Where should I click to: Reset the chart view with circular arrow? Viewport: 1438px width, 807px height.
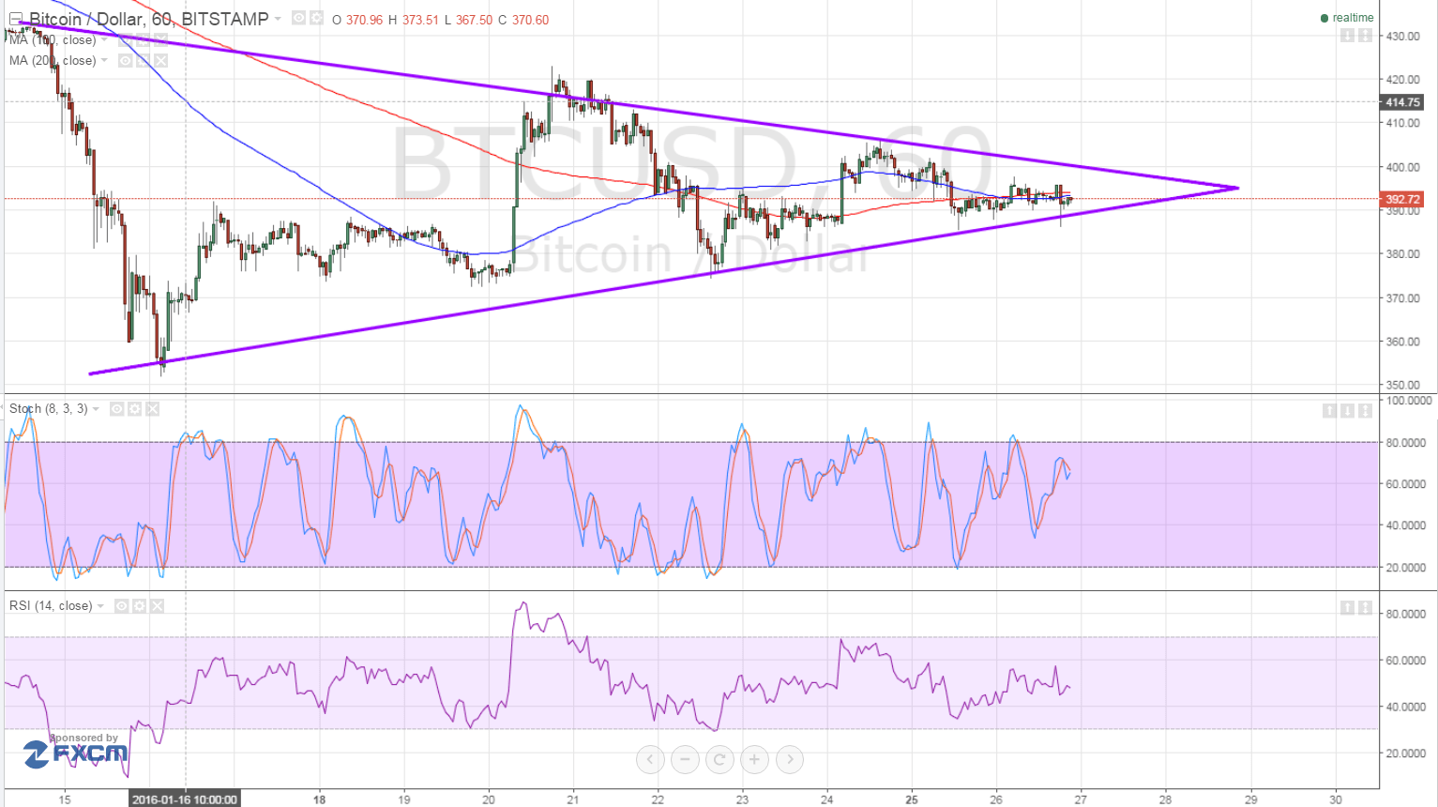coord(719,759)
